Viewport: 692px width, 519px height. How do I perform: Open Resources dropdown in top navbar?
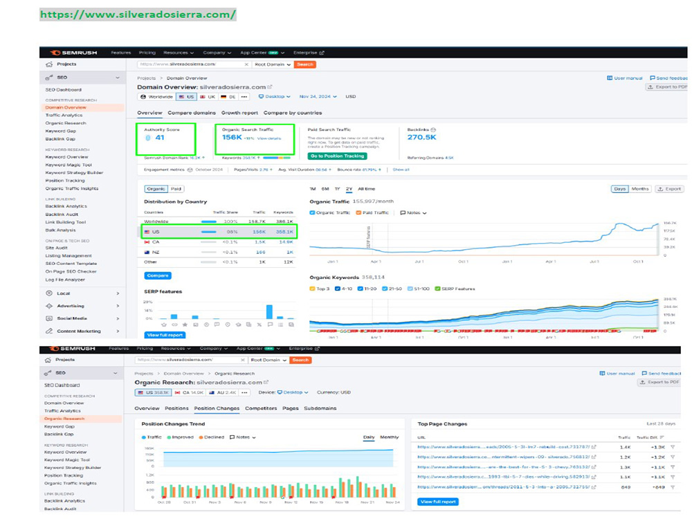point(179,53)
